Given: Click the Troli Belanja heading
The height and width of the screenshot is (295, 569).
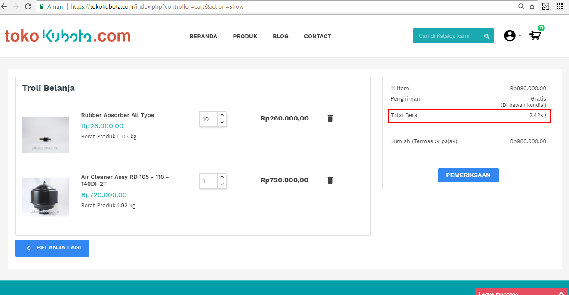Looking at the screenshot, I should click(49, 88).
